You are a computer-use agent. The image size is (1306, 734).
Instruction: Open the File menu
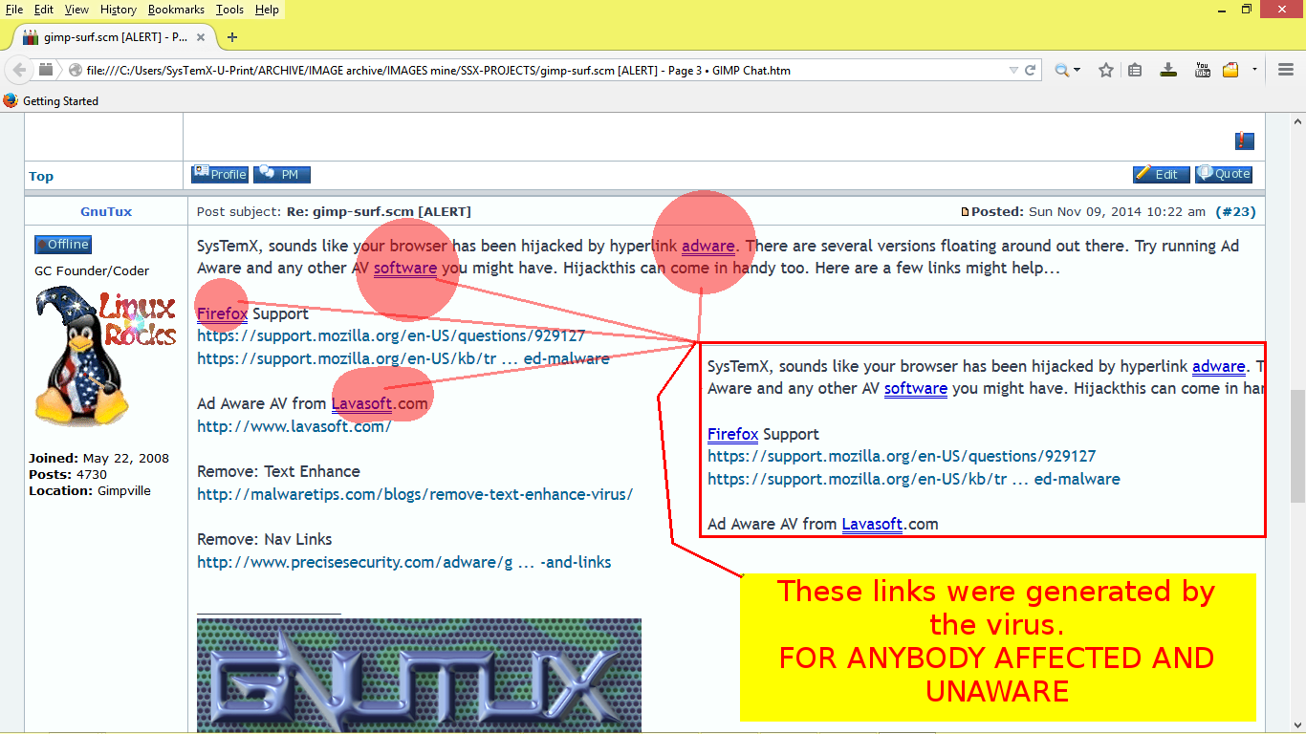click(x=14, y=10)
